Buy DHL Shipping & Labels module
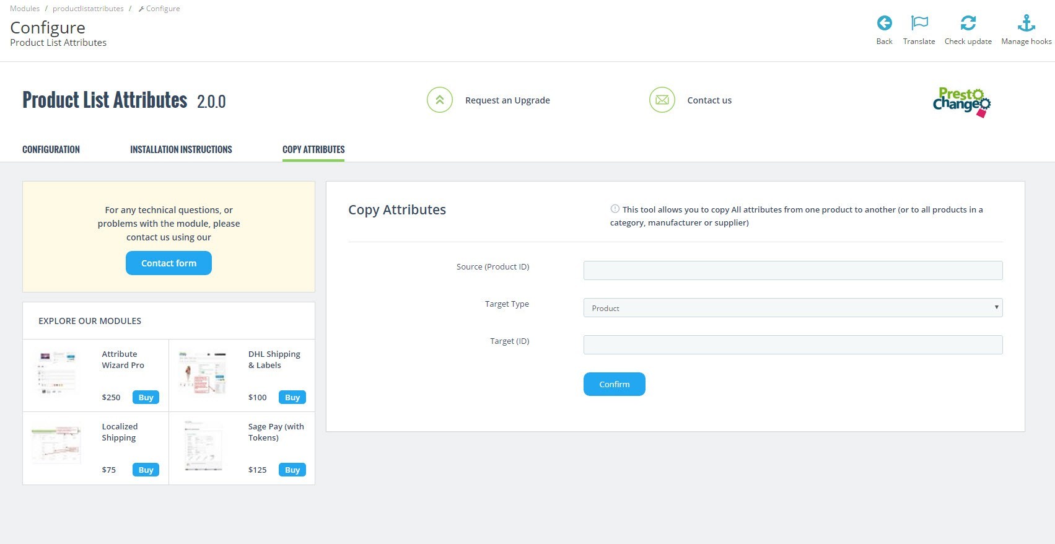Screen dimensions: 1055x544 292,398
